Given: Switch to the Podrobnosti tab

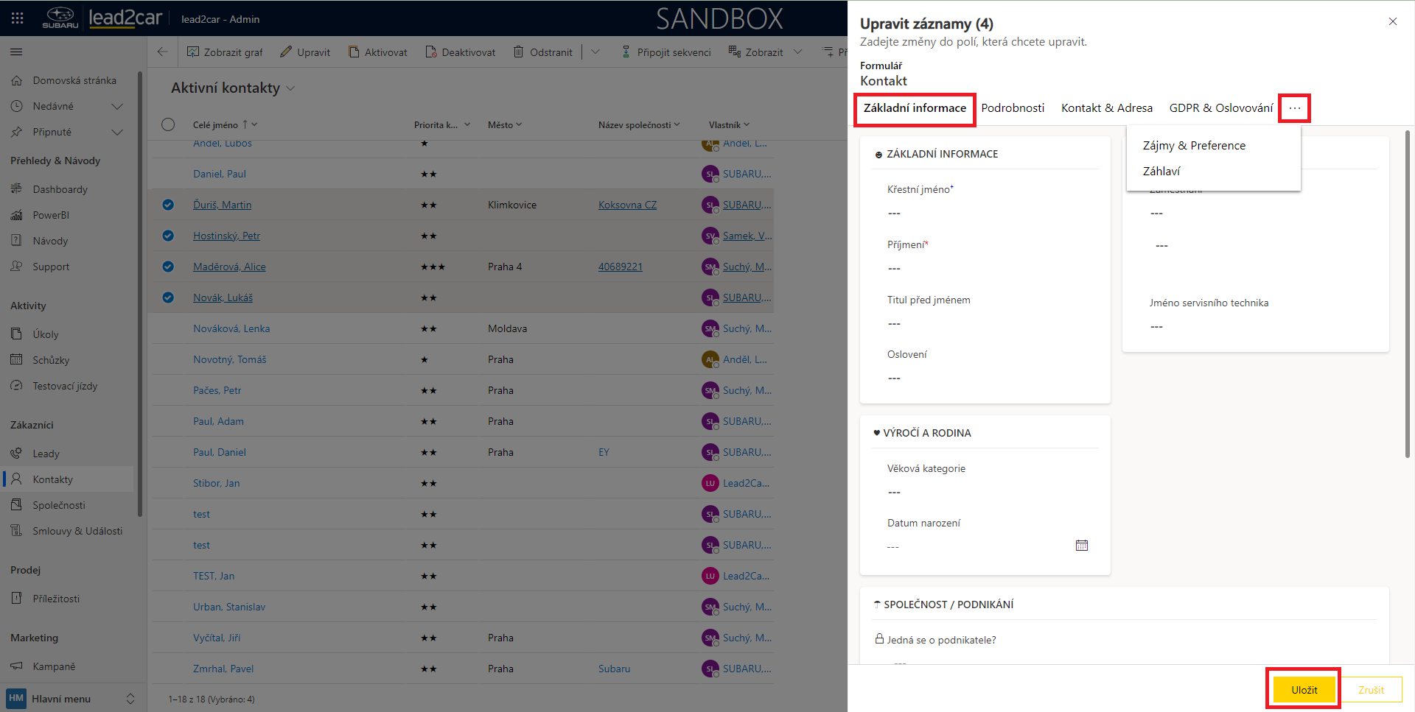Looking at the screenshot, I should (1012, 108).
